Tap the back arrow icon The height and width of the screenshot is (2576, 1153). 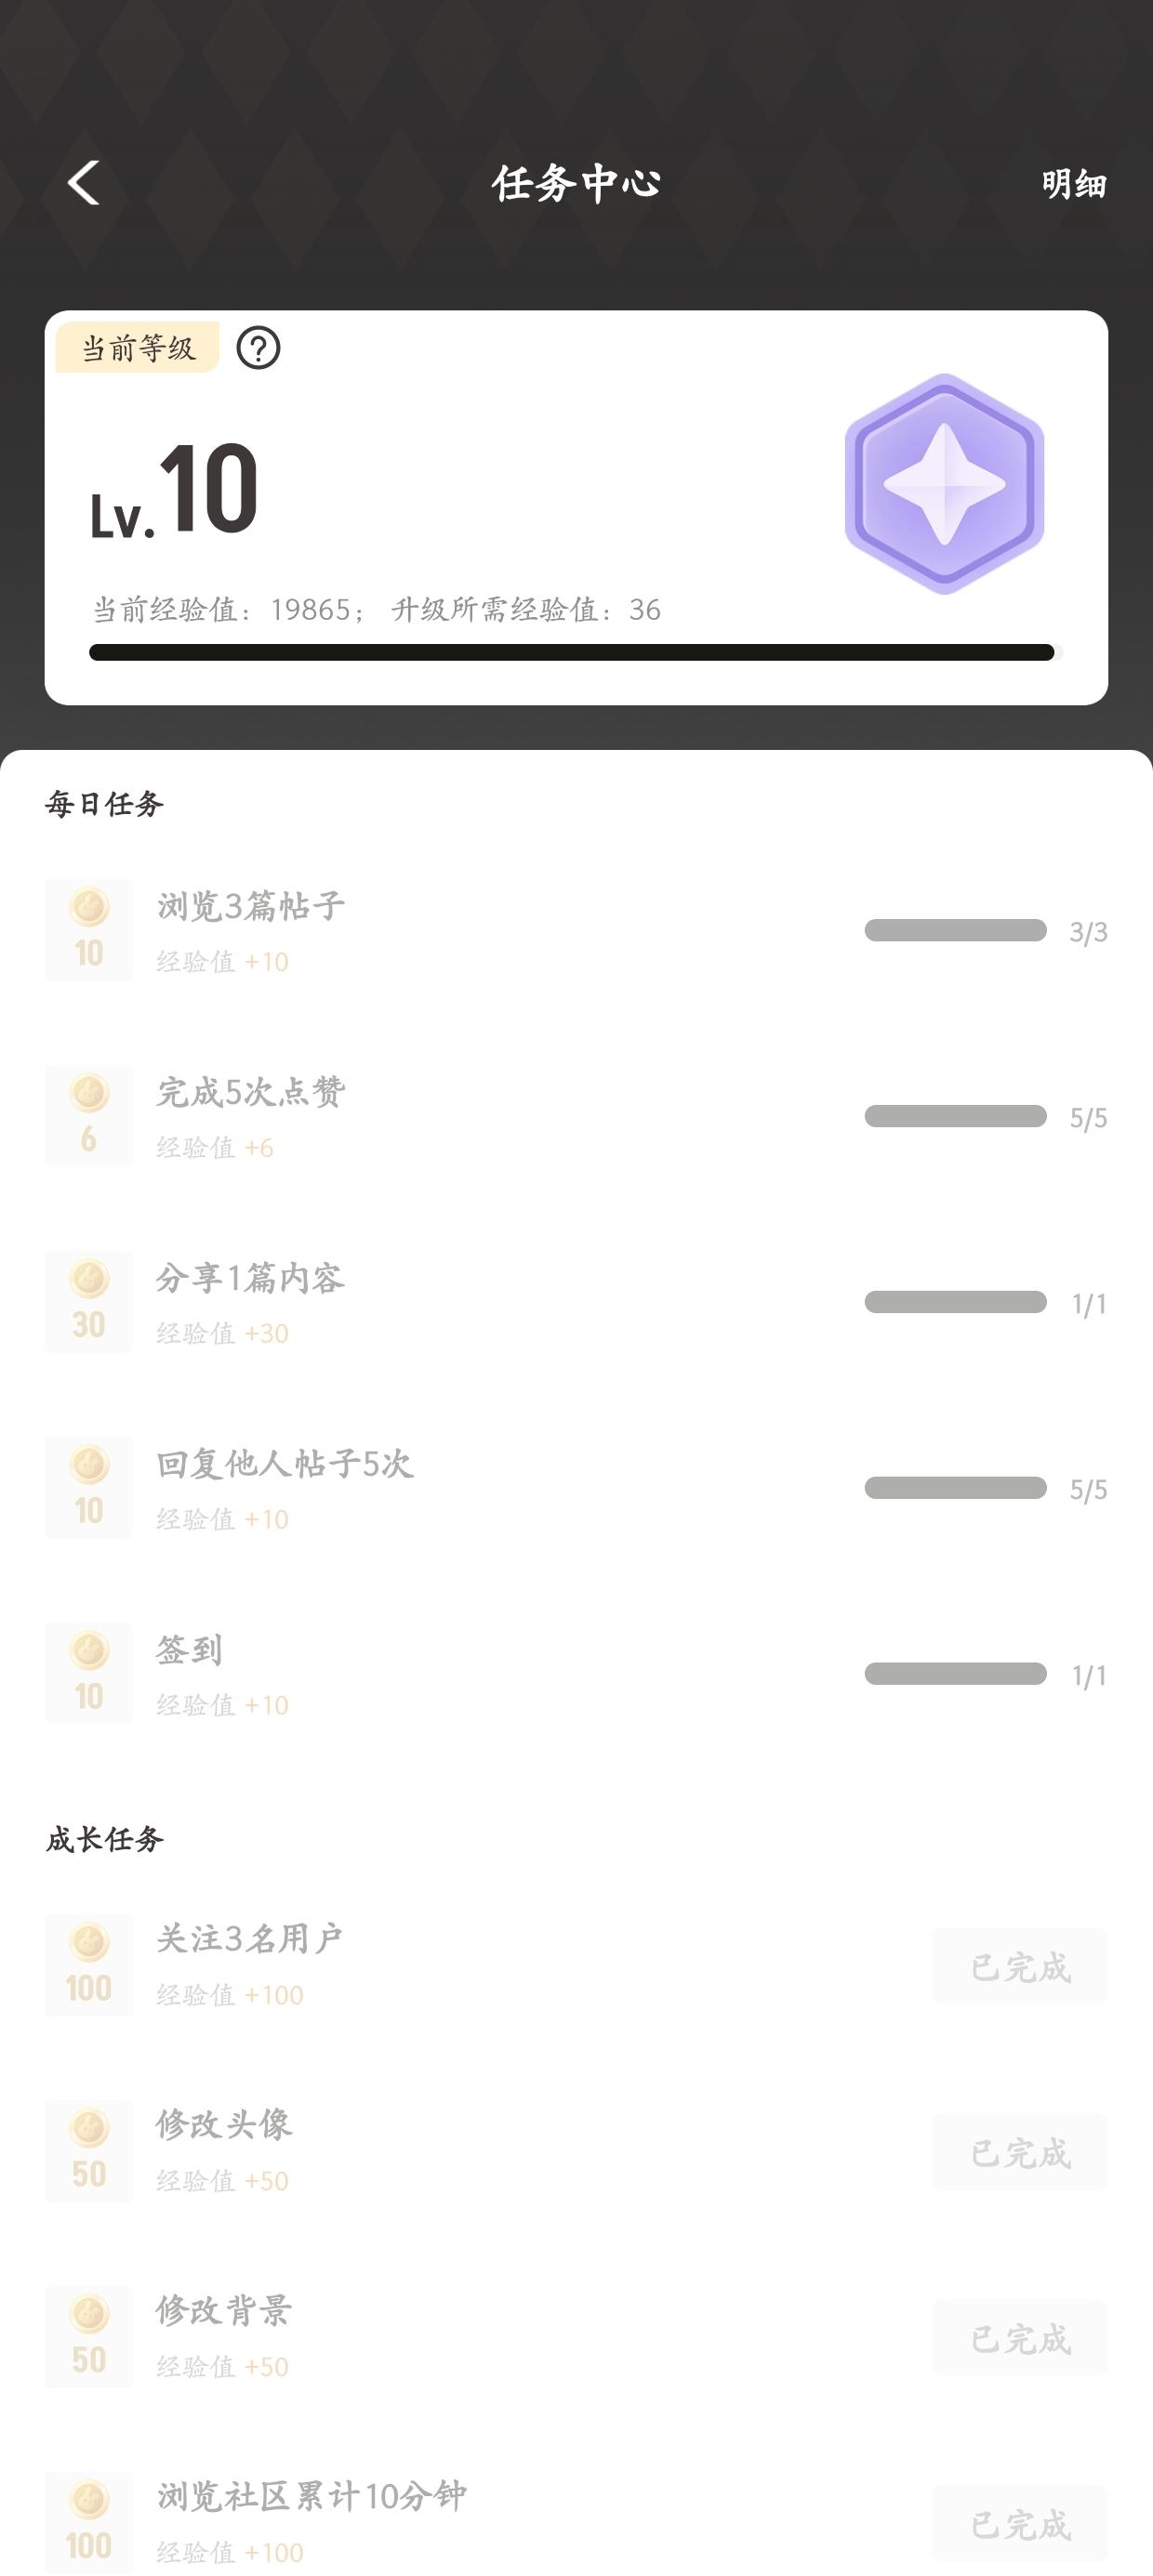pos(84,183)
